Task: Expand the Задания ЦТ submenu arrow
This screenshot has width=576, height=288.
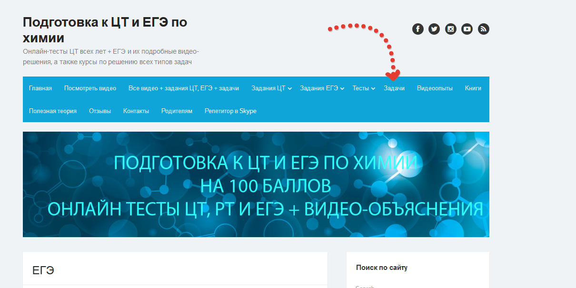Action: tap(290, 88)
